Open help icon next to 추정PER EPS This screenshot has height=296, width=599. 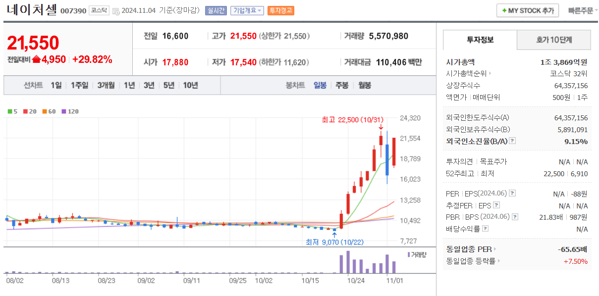point(496,205)
